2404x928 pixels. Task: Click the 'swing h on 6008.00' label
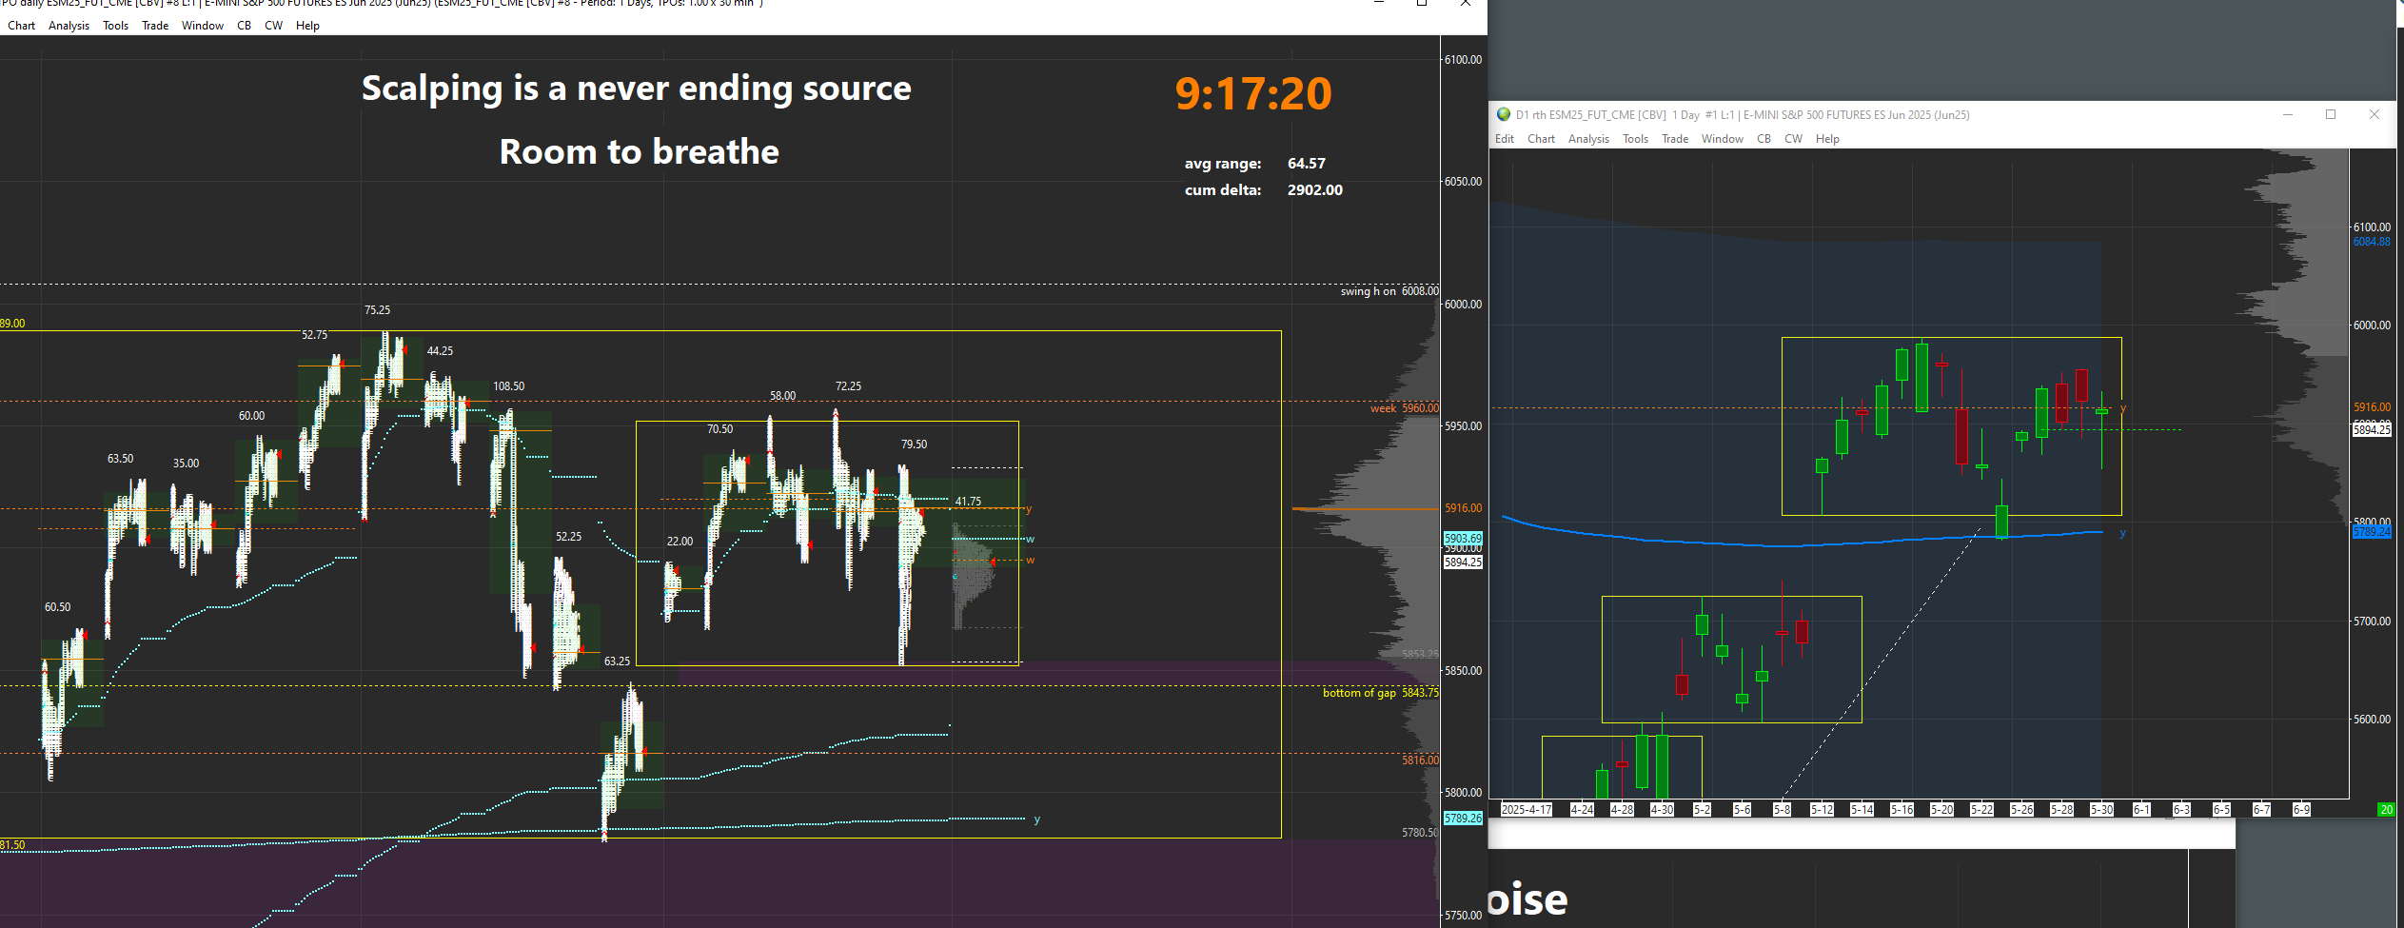coord(1389,291)
